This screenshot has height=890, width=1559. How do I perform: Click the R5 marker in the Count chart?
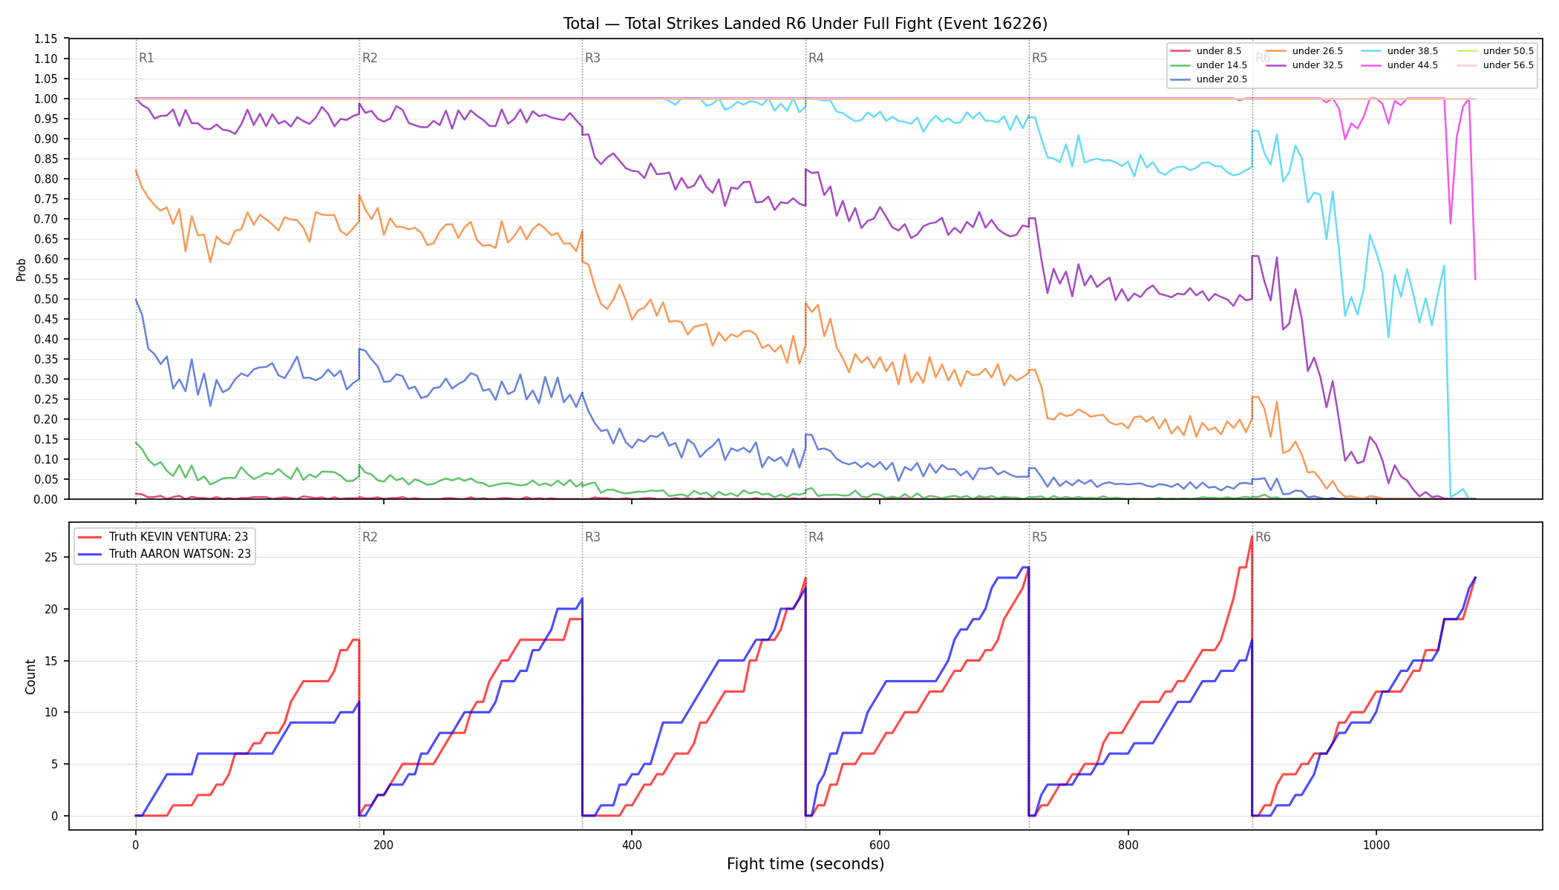click(x=1039, y=537)
